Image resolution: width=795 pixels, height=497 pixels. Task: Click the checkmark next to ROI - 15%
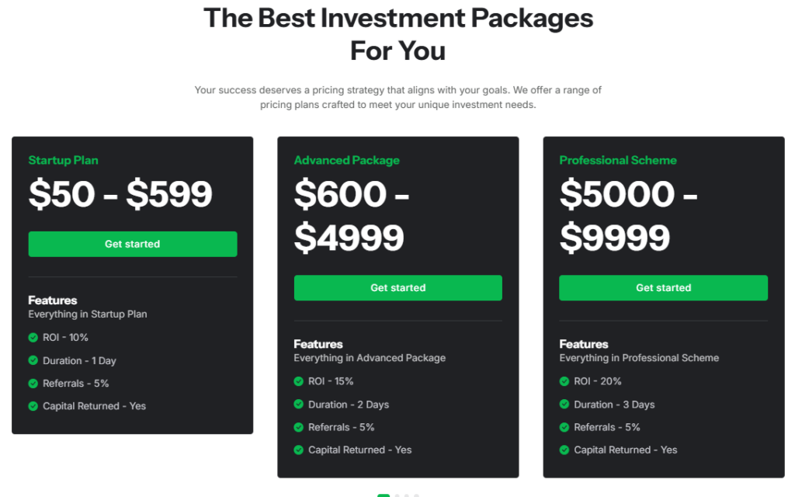pos(299,381)
